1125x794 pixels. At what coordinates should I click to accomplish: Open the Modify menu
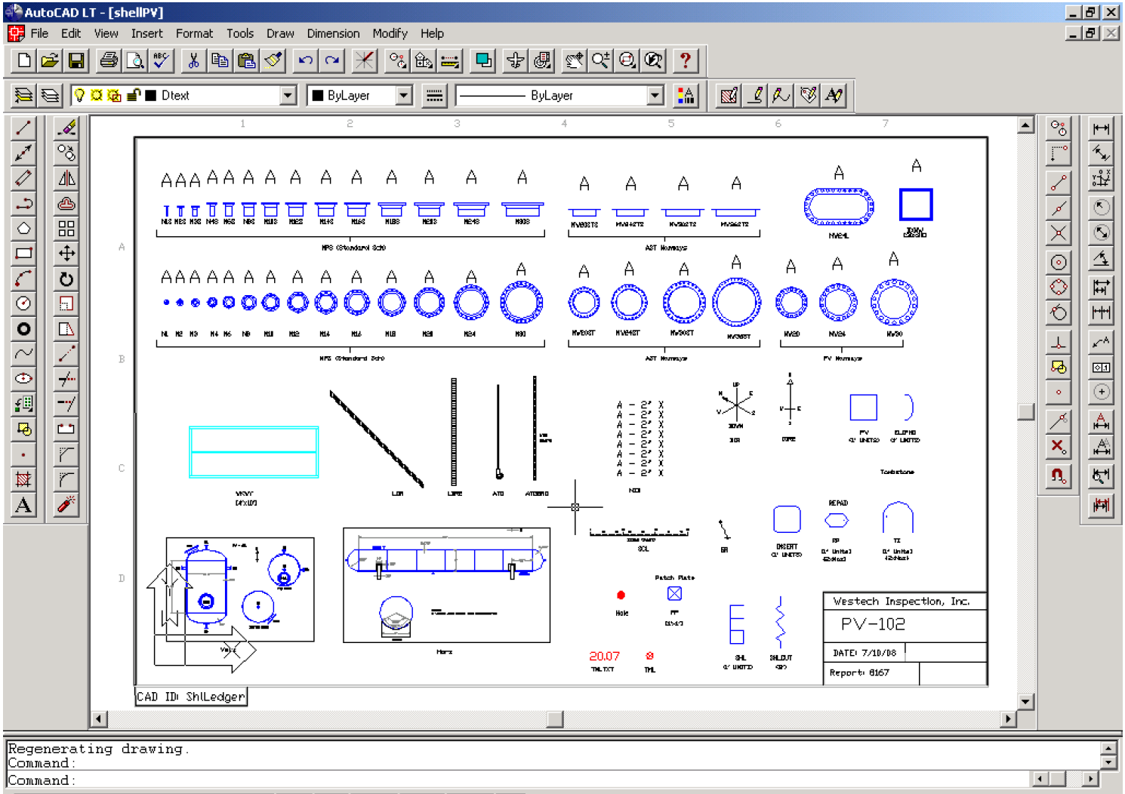[390, 33]
